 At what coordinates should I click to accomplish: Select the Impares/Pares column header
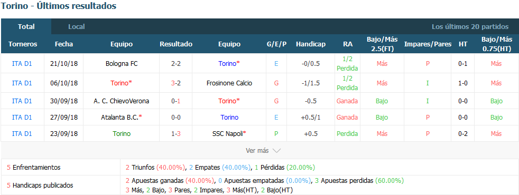(428, 44)
